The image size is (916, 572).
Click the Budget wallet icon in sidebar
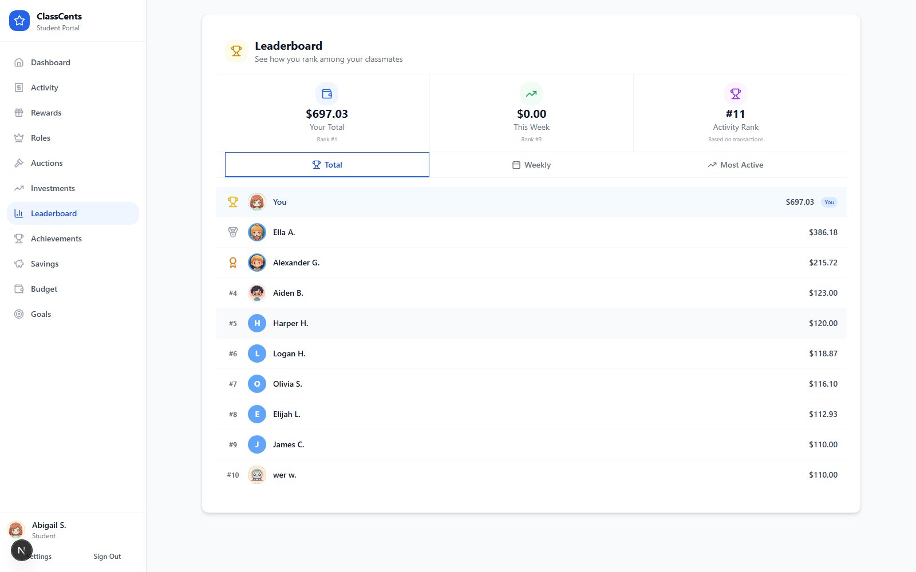click(19, 289)
